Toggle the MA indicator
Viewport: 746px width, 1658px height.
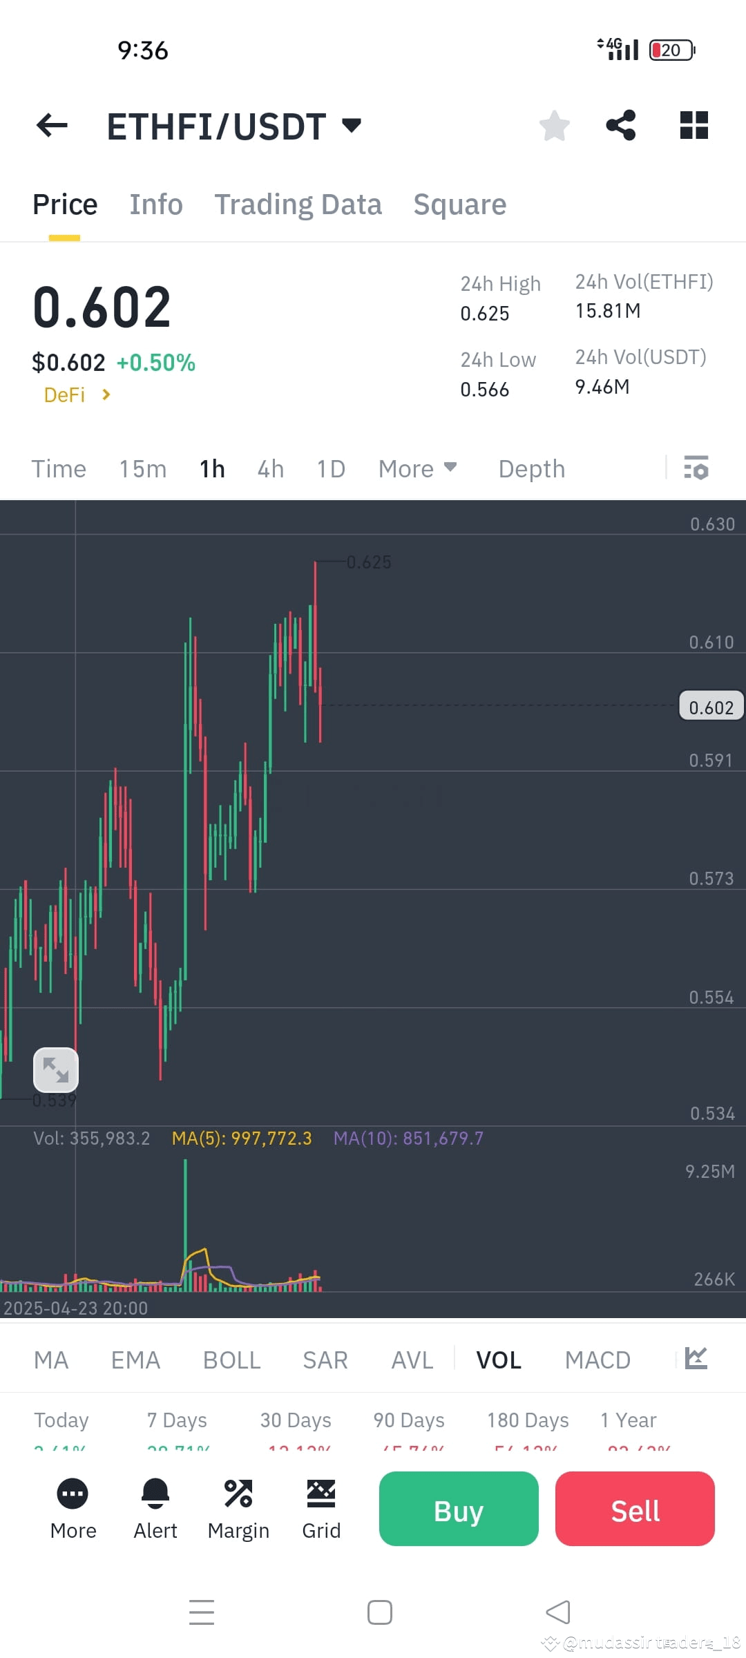click(x=52, y=1359)
